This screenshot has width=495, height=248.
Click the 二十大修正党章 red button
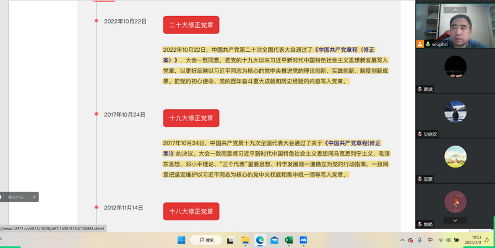tap(191, 25)
